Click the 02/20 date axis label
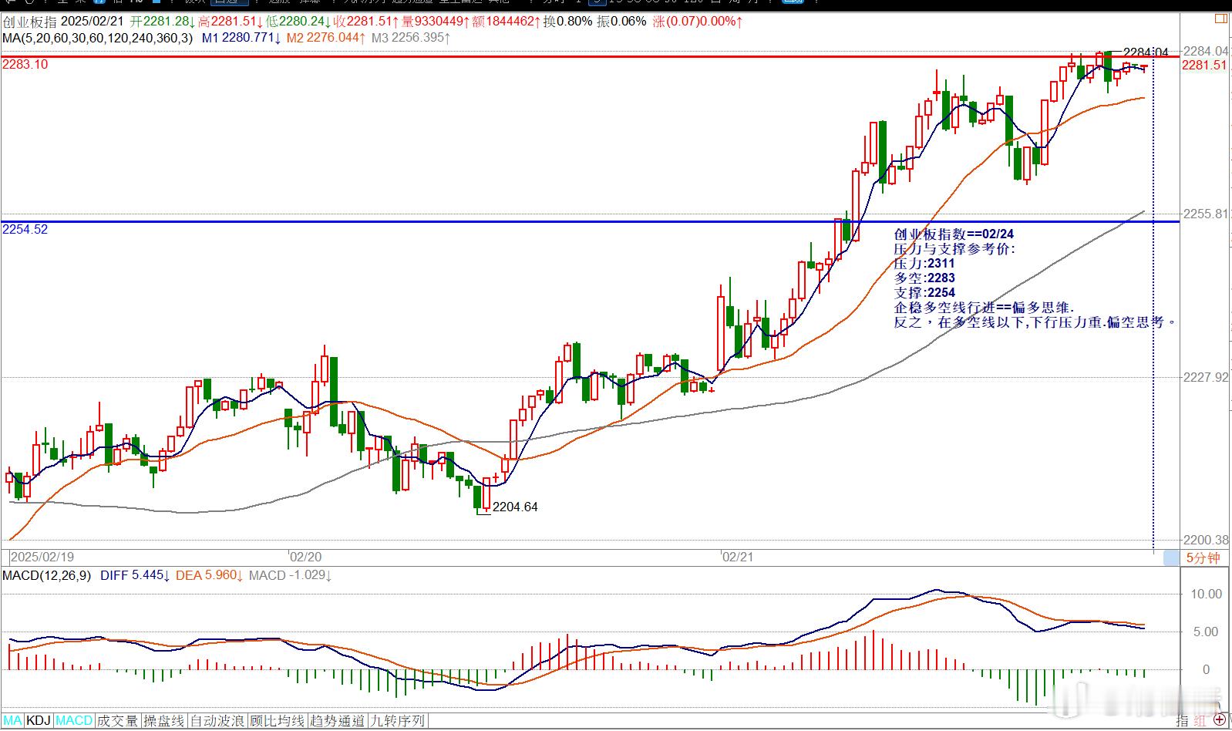Image resolution: width=1232 pixels, height=731 pixels. point(305,557)
